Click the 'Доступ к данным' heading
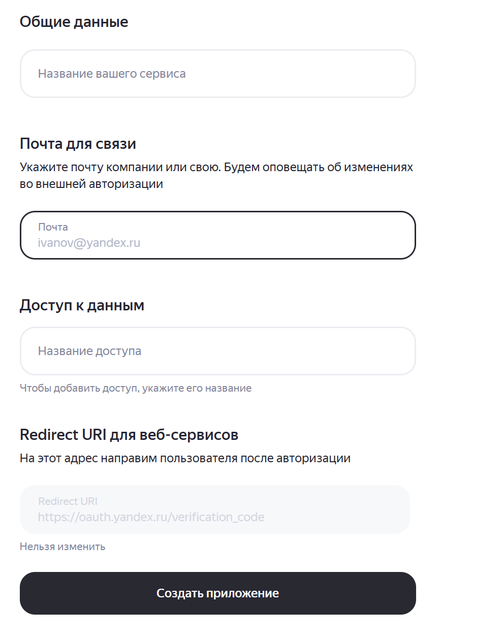This screenshot has height=638, width=504. [82, 305]
